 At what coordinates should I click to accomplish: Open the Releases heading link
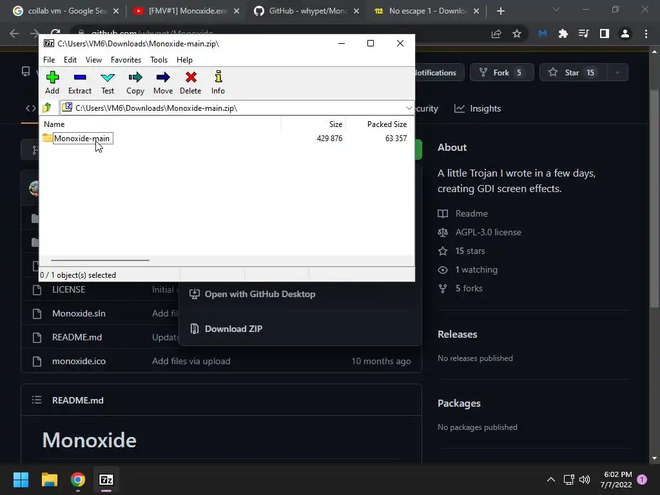458,335
